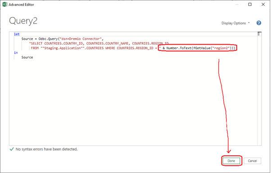
Task: Click the 'dsn=Dremio Connector' string
Action: (x=81, y=39)
